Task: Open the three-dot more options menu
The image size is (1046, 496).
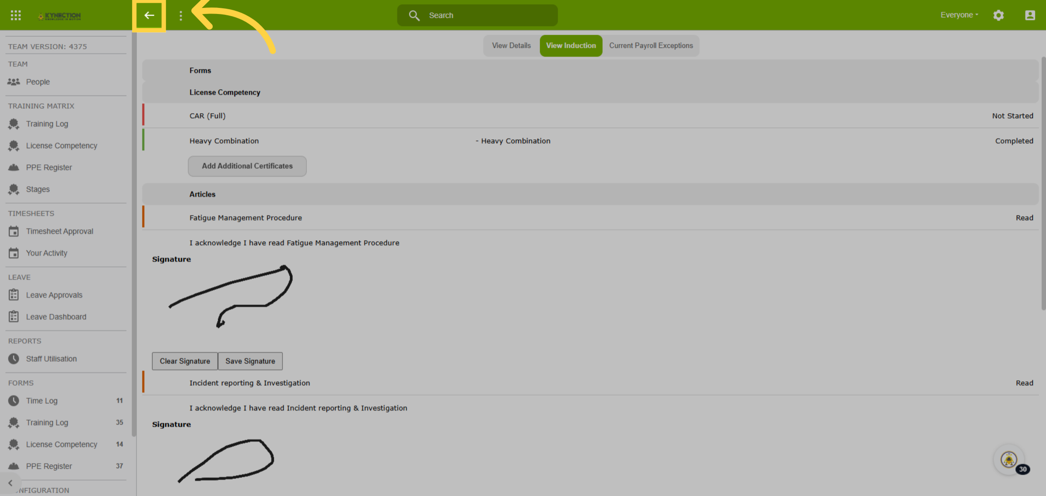Action: click(180, 16)
